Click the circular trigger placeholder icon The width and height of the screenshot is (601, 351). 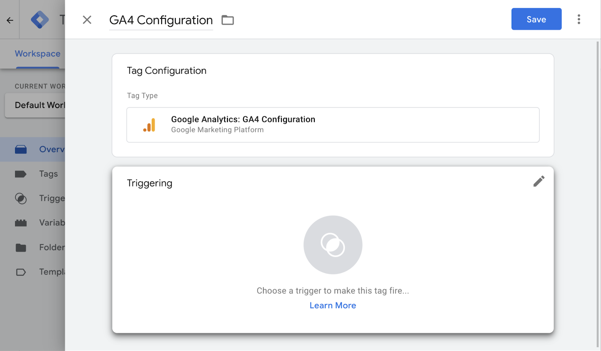point(333,244)
